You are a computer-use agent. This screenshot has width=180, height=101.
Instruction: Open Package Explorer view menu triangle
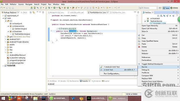[x=37, y=12]
